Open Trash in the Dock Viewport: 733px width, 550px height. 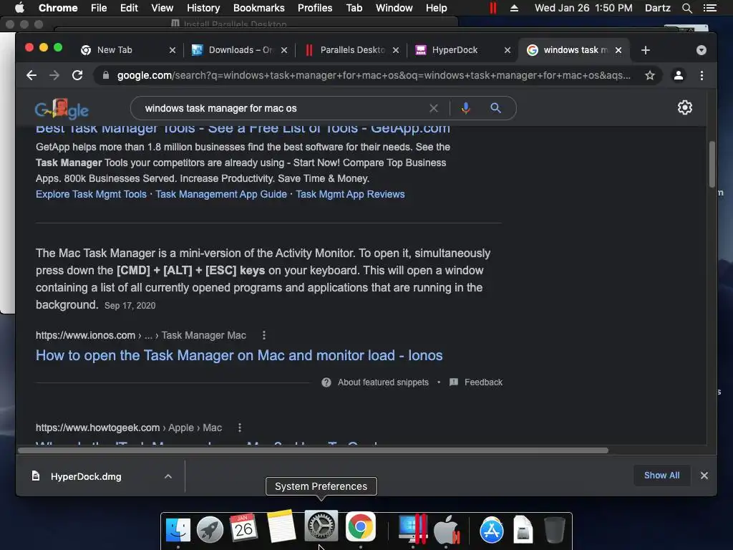coord(555,530)
